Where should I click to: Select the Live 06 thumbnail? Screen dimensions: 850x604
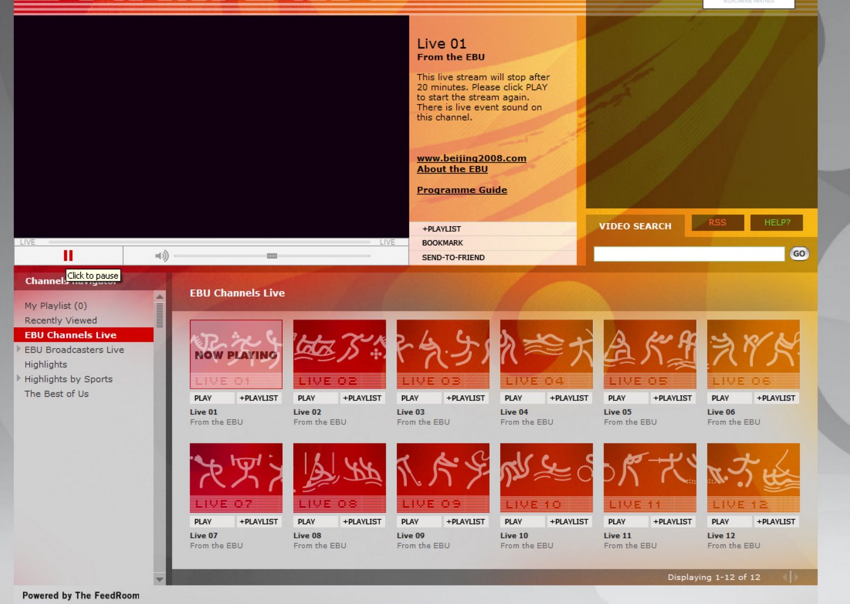point(753,354)
